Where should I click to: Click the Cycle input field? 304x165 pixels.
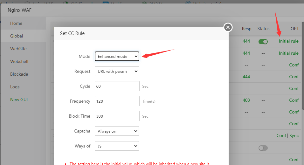pos(117,86)
